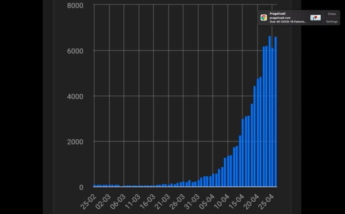
Task: Select the tallest bar on the chart
Action: click(270, 111)
